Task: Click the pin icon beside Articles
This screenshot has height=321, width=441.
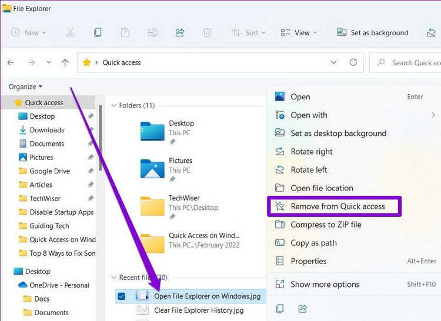Action: (91, 185)
